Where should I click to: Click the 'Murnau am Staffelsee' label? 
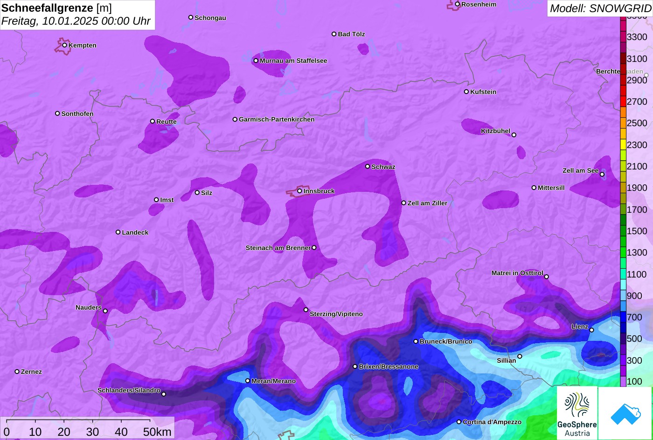(x=293, y=61)
